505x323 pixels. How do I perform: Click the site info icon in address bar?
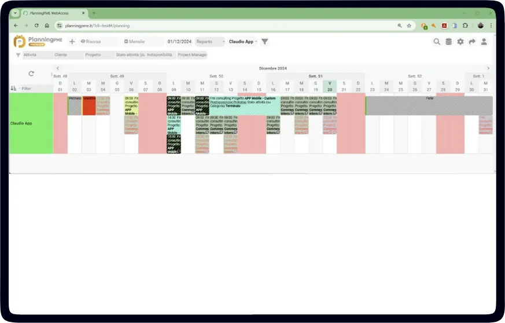[59, 25]
